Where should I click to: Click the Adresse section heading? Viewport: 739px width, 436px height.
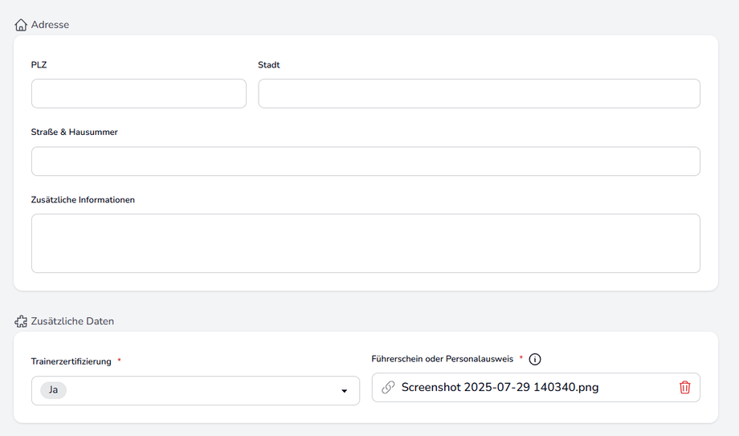[50, 25]
